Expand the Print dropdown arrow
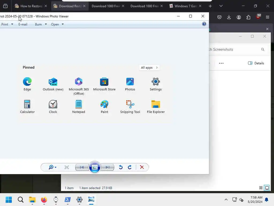Viewport: 274px width, 206px height. coord(12,24)
